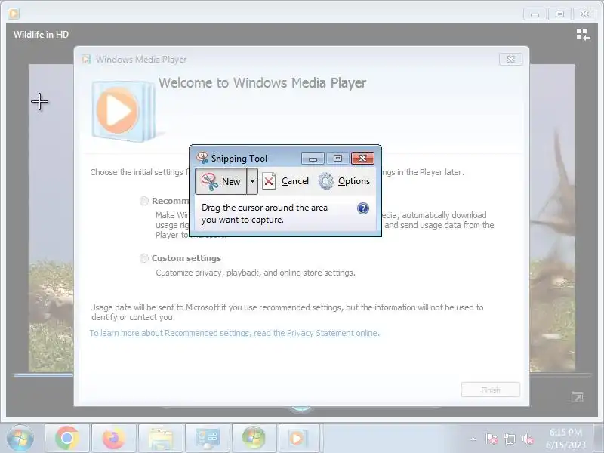
Task: Cancel the current snip
Action: [285, 181]
